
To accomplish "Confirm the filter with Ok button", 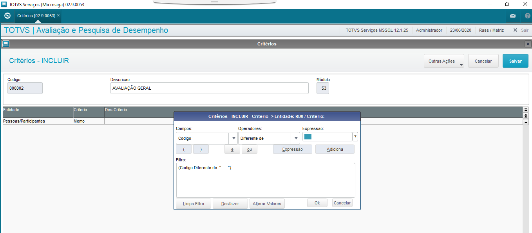I will tap(317, 203).
